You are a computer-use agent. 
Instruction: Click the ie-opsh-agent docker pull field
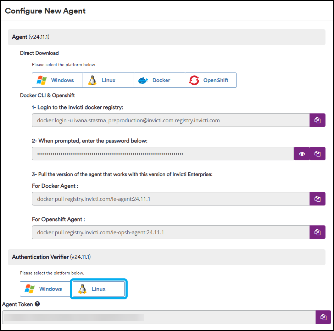pyautogui.click(x=171, y=232)
